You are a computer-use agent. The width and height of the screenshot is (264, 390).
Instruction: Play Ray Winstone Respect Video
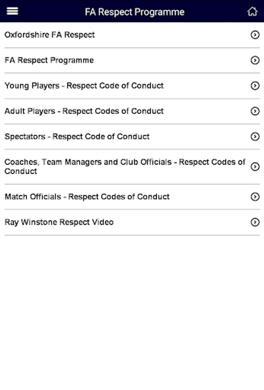tap(59, 222)
